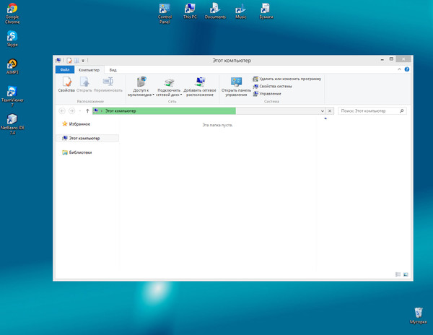Expand the address bar history dropdown
The image size is (433, 335).
click(x=323, y=111)
